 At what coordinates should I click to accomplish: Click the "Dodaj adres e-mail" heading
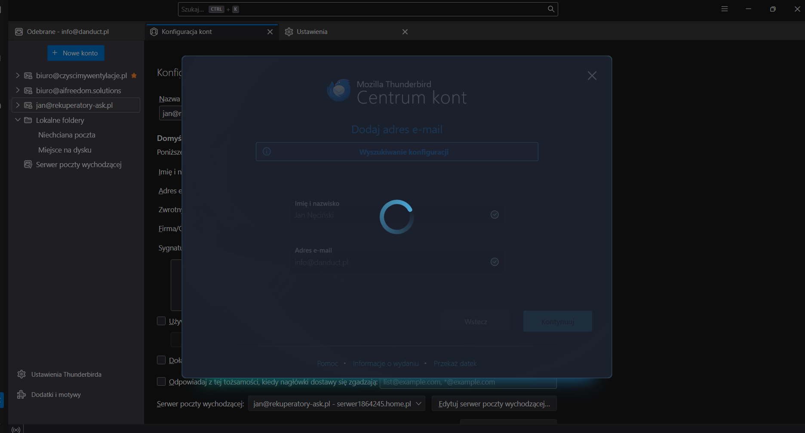[x=397, y=129]
